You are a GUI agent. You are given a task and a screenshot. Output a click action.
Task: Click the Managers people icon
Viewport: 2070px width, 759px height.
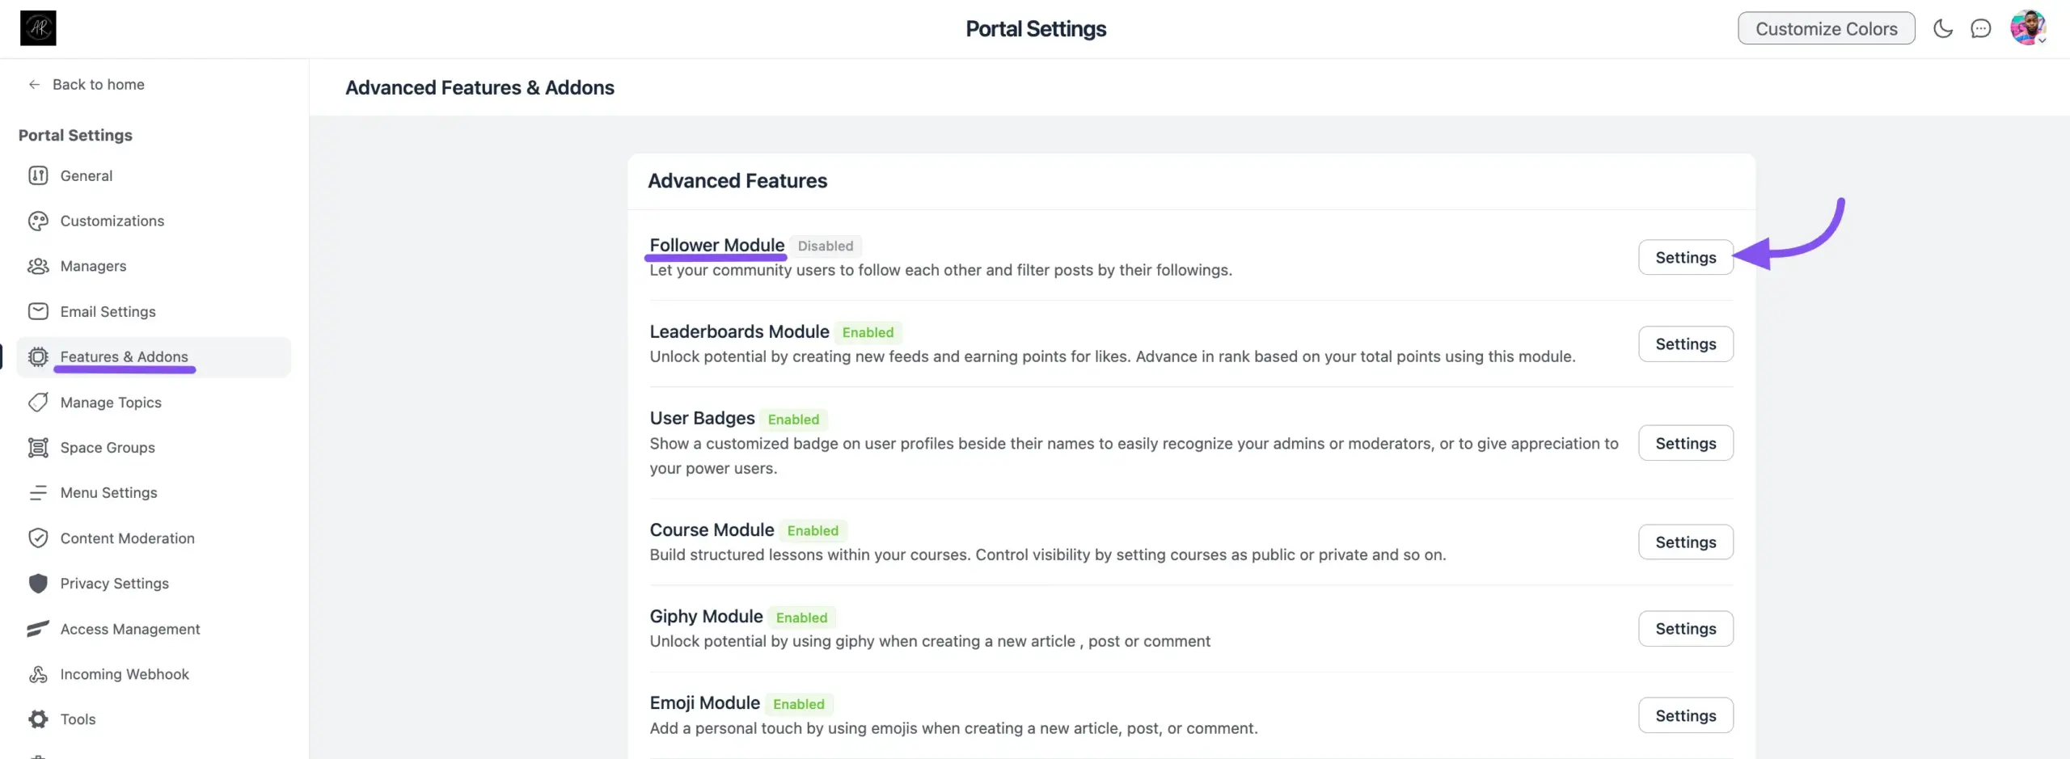(x=38, y=266)
